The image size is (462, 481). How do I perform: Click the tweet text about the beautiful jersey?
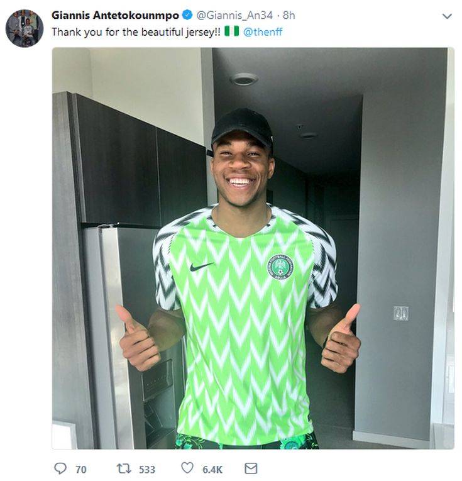[137, 31]
